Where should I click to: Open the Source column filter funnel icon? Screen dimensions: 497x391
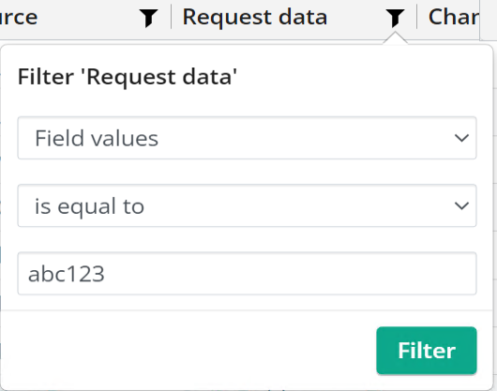(x=149, y=18)
